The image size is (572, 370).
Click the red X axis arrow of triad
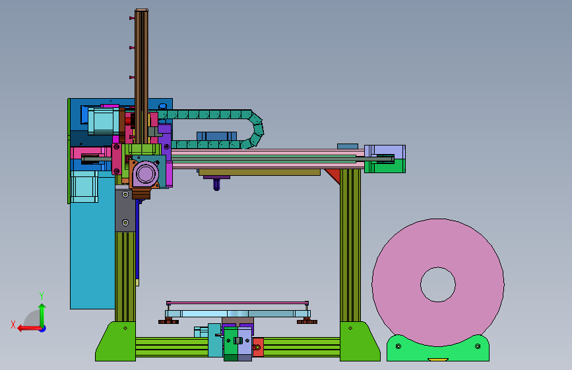[28, 329]
